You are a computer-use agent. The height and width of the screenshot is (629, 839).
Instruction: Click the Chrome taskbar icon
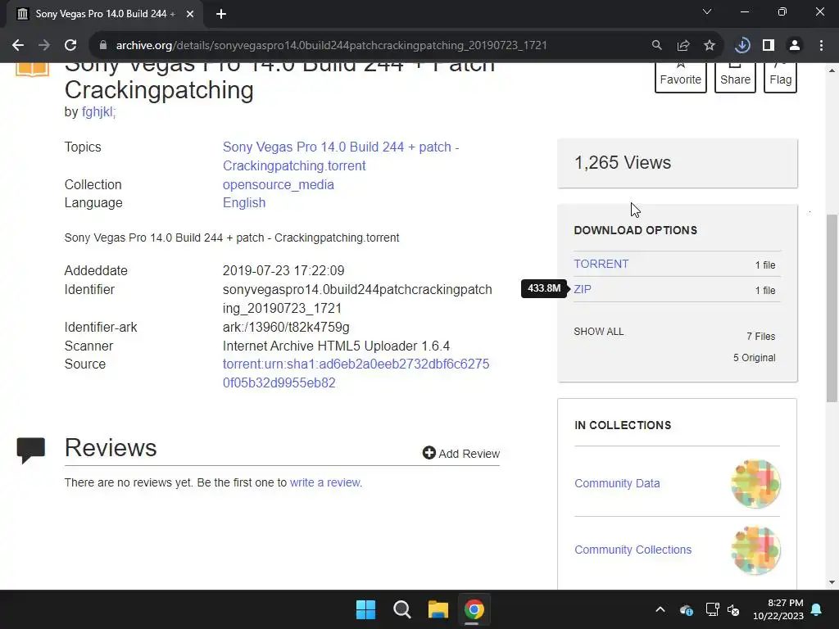point(474,609)
